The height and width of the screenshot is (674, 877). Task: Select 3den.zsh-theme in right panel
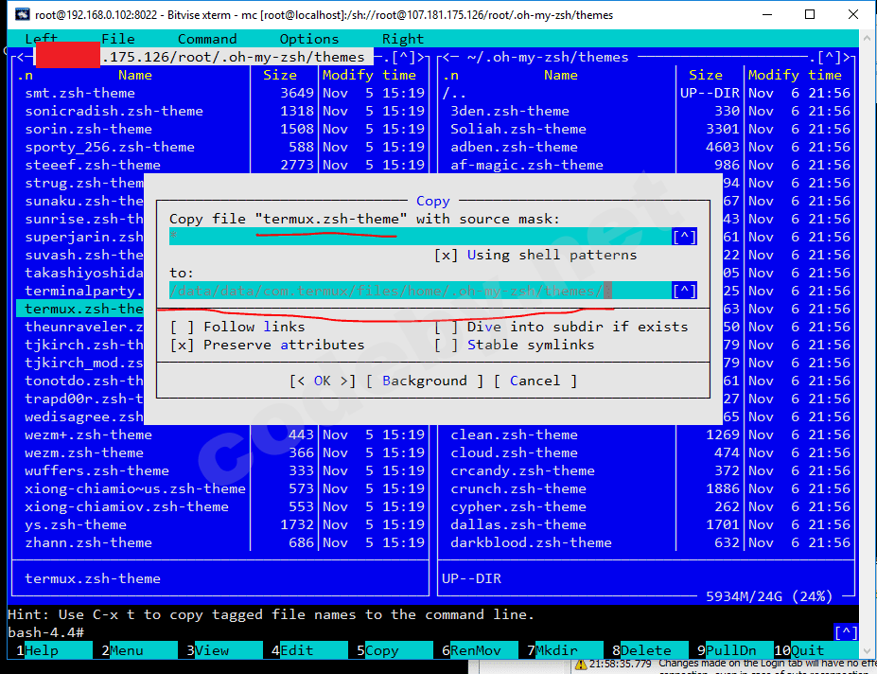(510, 111)
